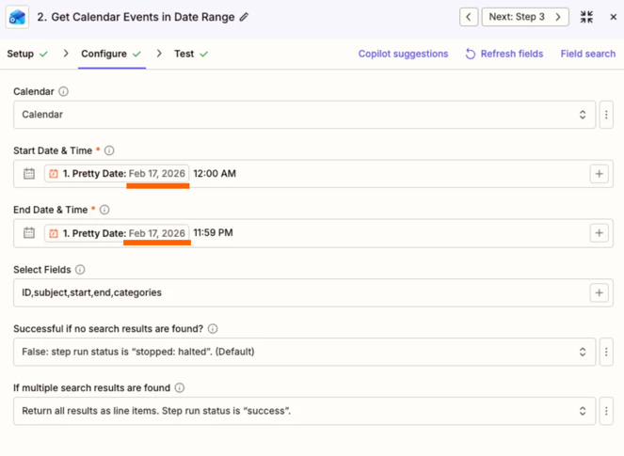Click plus button in Select Fields row
The image size is (624, 456).
coord(599,292)
